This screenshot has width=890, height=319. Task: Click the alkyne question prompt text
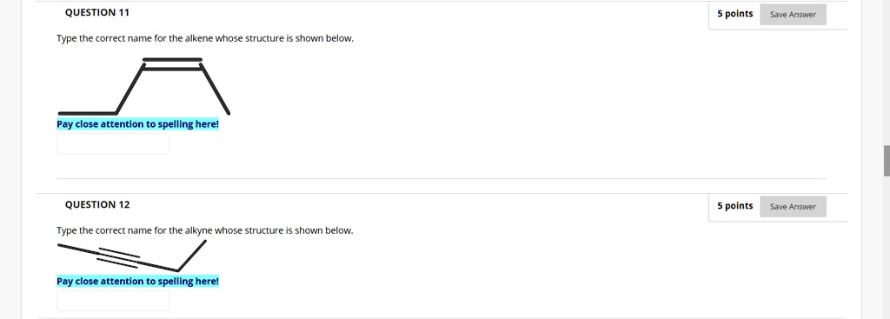[205, 230]
